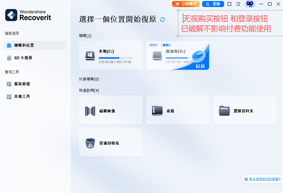Open the 資源回收站 card
The image size is (283, 193).
(x=111, y=142)
